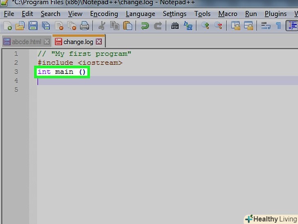Click the Zoom In magnifier icon

[205, 25]
